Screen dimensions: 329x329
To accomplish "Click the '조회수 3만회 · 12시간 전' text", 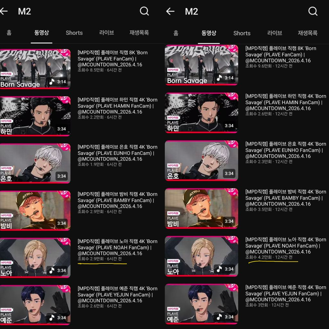I will [267, 305].
